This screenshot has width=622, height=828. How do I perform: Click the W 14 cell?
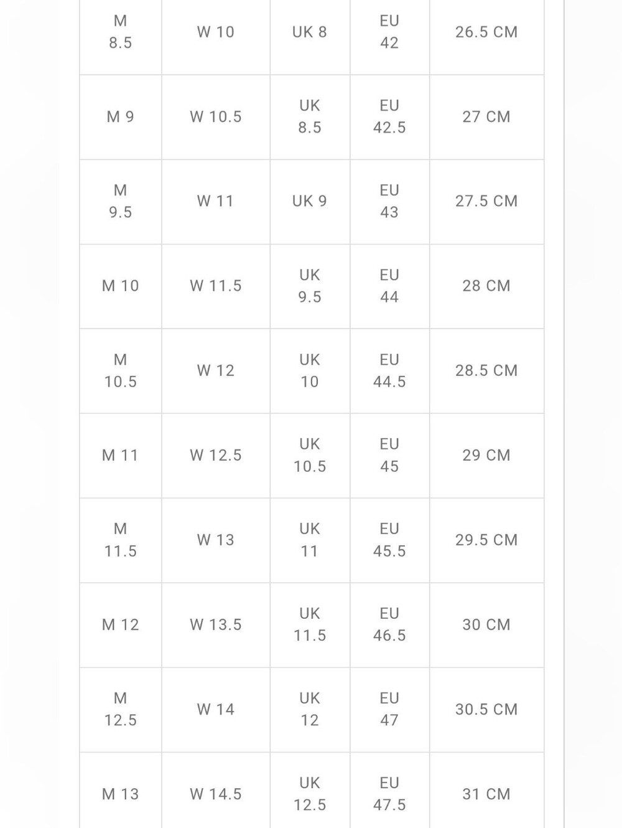point(216,710)
